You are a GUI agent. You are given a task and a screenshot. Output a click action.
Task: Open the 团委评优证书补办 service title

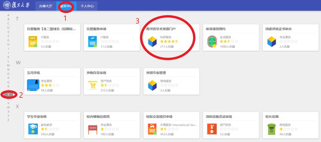278,29
